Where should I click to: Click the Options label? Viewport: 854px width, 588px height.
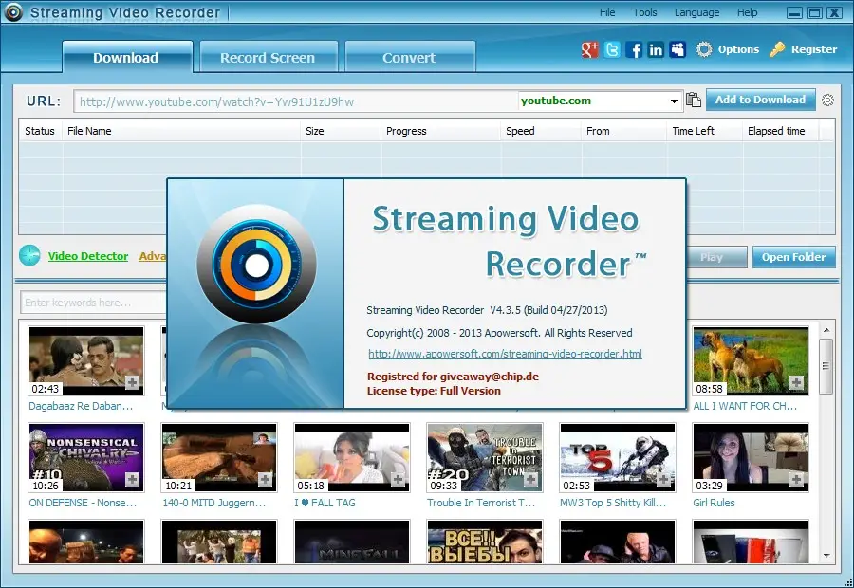(x=738, y=49)
